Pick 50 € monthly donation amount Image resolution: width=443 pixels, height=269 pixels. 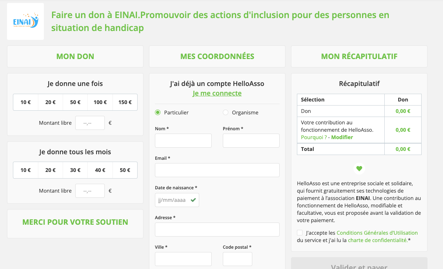point(125,170)
